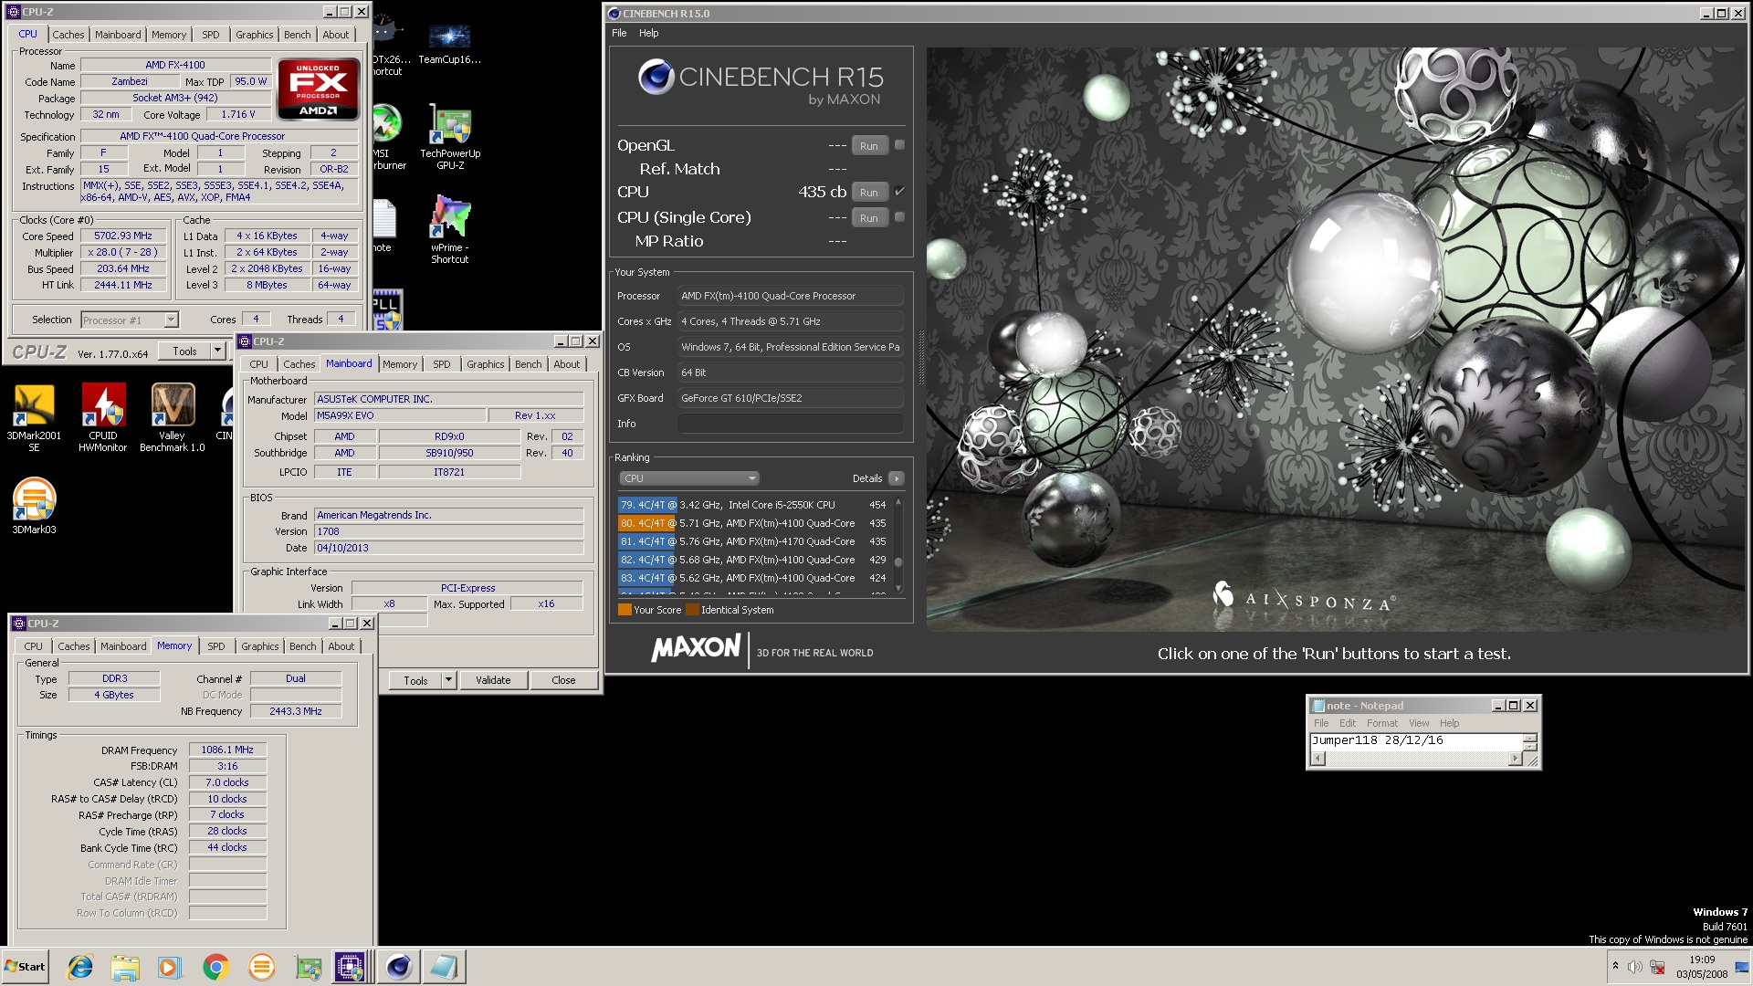This screenshot has height=986, width=1753.
Task: Tick the CPU (Single Core) checkbox
Action: point(899,217)
